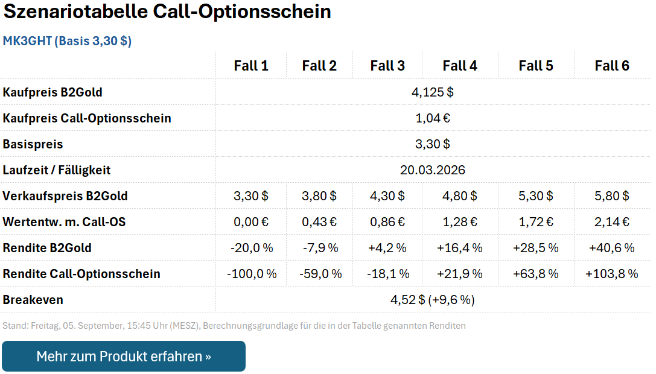Image resolution: width=656 pixels, height=374 pixels.
Task: Click the 'Mehr zum Produkt erfahren' button
Action: 124,356
